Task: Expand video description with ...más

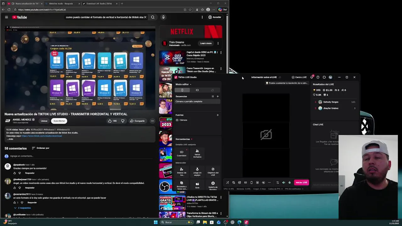Action: [10, 139]
